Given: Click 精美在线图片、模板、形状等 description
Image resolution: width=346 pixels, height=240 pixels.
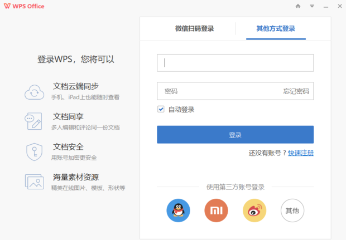Looking at the screenshot, I should (88, 188).
